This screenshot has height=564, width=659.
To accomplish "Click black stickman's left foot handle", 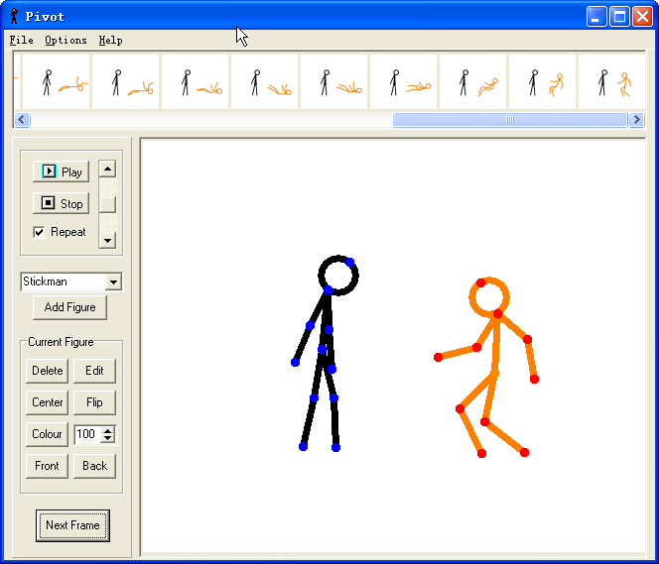I will point(303,446).
